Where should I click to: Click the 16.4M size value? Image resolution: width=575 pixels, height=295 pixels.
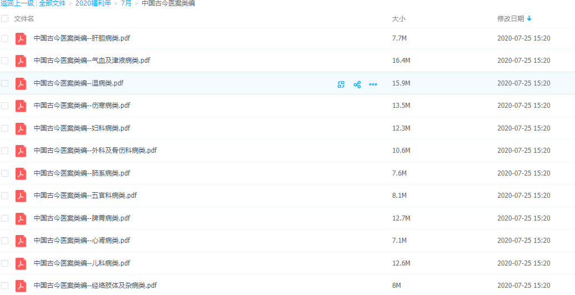point(401,61)
